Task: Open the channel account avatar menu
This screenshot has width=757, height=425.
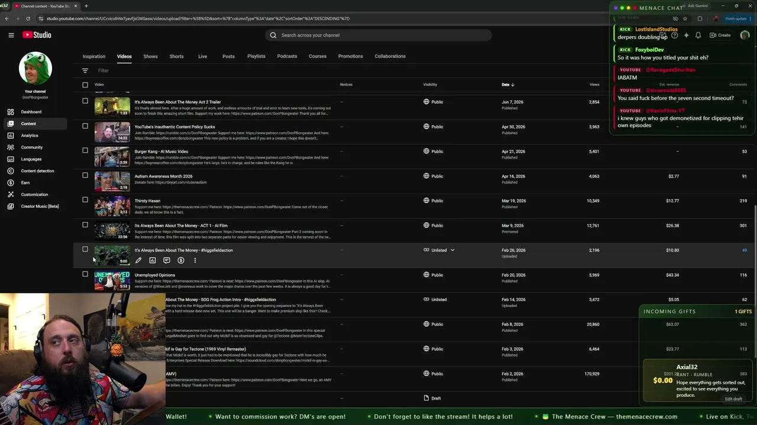Action: tap(745, 35)
